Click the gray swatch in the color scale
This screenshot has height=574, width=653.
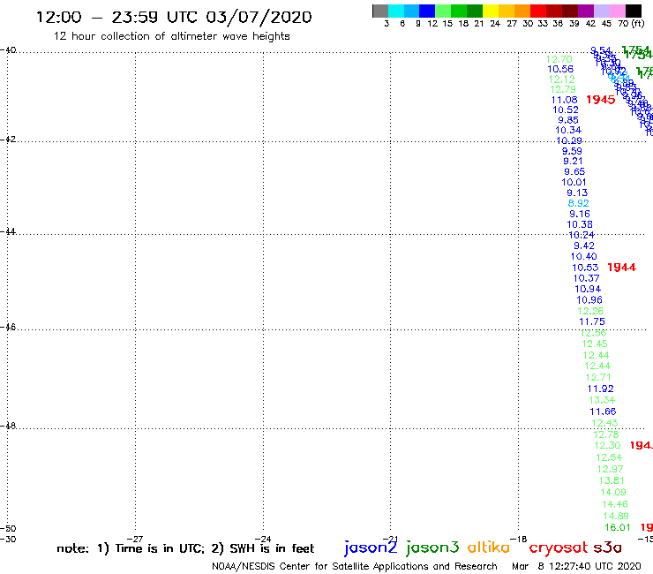coord(380,11)
